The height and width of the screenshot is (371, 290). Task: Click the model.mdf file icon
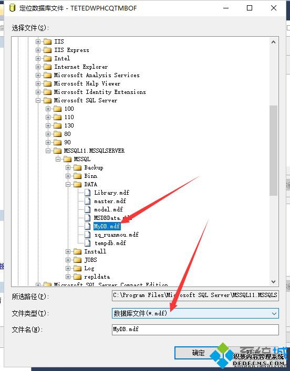pyautogui.click(x=88, y=209)
